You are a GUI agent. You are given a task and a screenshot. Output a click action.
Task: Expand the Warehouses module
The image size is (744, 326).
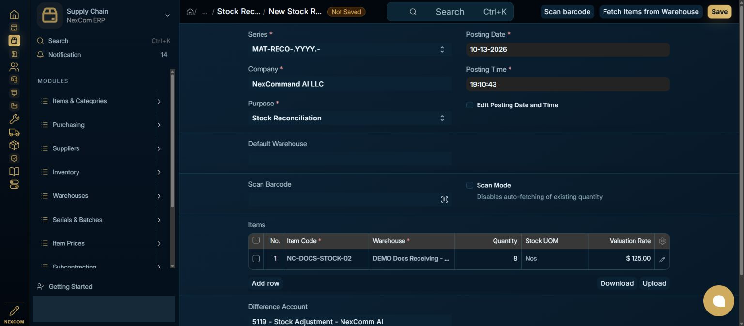click(159, 196)
